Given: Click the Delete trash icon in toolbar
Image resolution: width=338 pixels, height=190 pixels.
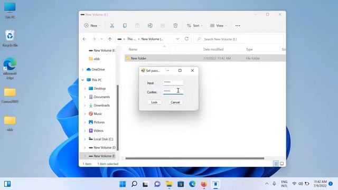Looking at the screenshot, I should click(175, 26).
